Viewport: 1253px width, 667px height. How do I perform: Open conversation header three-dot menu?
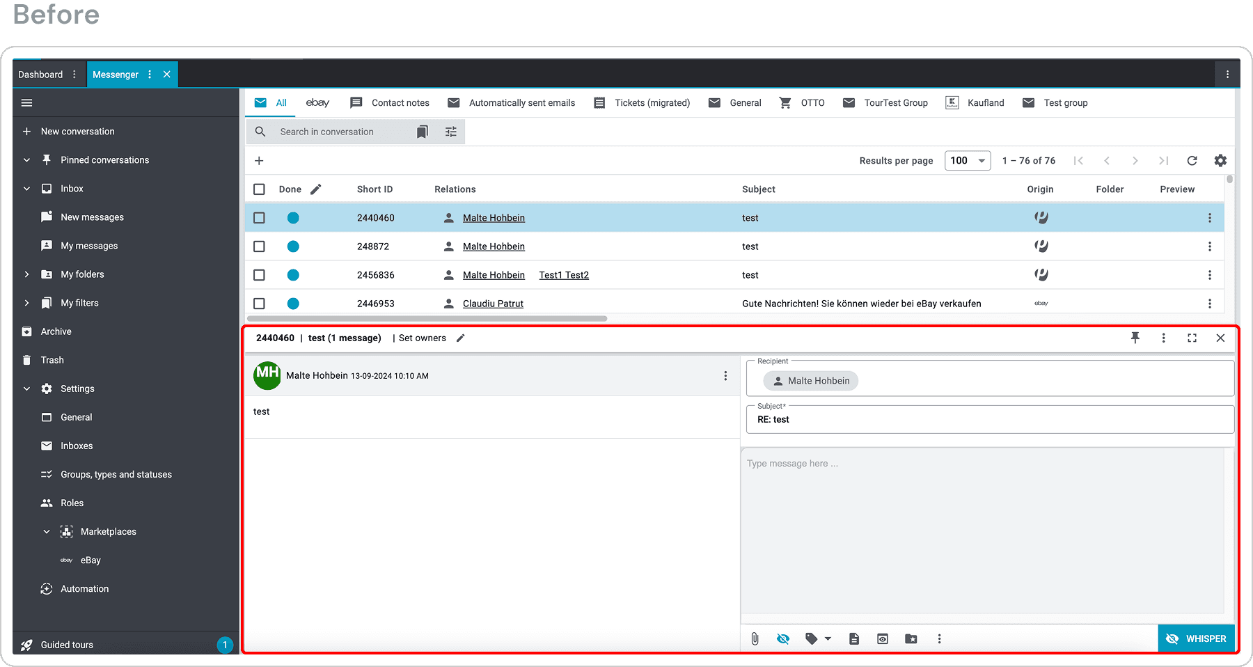click(x=1163, y=338)
